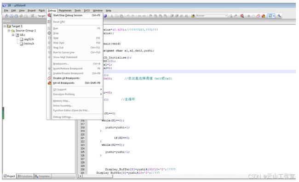Open the SVCS menu

pos(87,11)
